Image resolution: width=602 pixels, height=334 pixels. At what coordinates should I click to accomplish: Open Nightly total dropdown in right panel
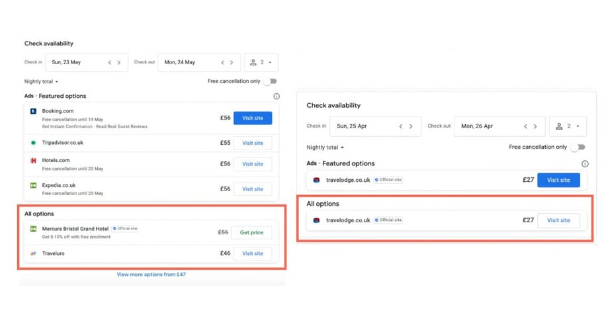point(325,147)
